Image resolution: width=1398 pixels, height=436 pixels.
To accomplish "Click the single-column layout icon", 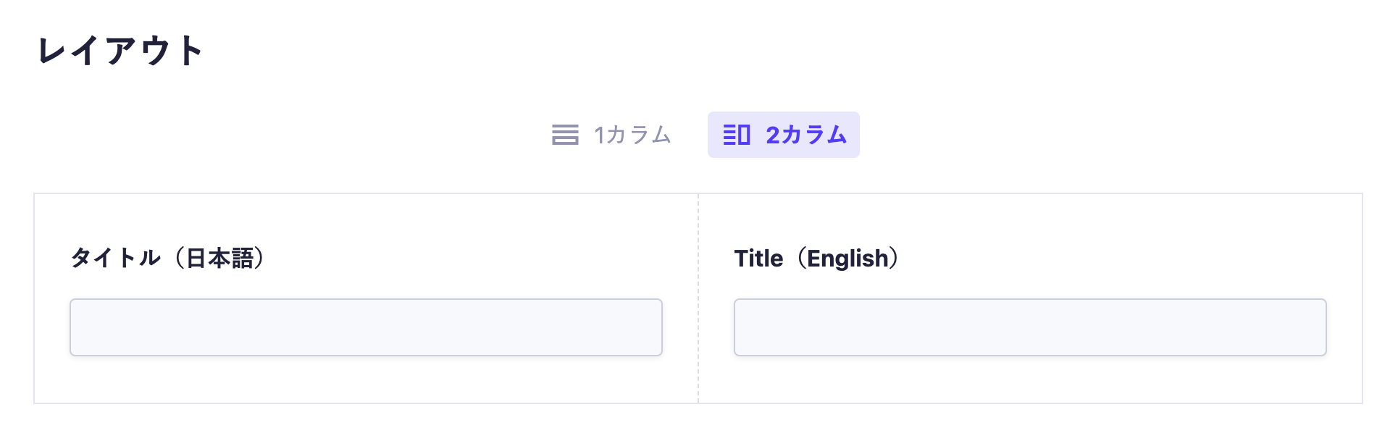I will click(x=565, y=135).
